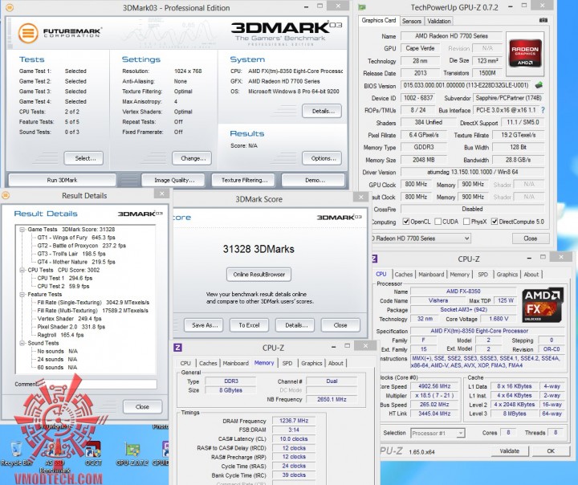This screenshot has width=578, height=485.
Task: Open the SPD tab in the CPU-Z memory window
Action: pyautogui.click(x=287, y=363)
